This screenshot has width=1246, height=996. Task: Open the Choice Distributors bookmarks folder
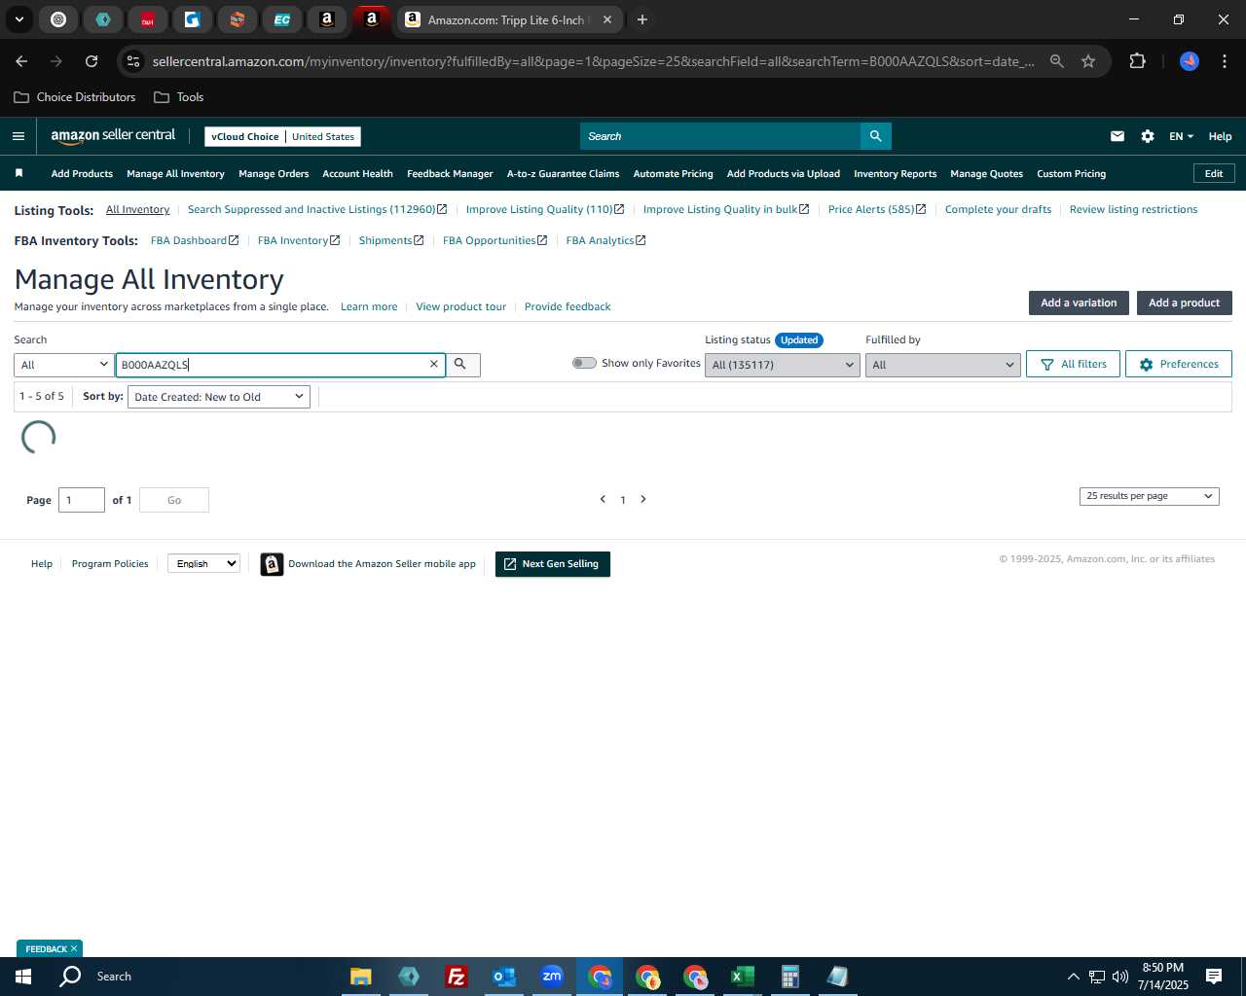pyautogui.click(x=75, y=97)
